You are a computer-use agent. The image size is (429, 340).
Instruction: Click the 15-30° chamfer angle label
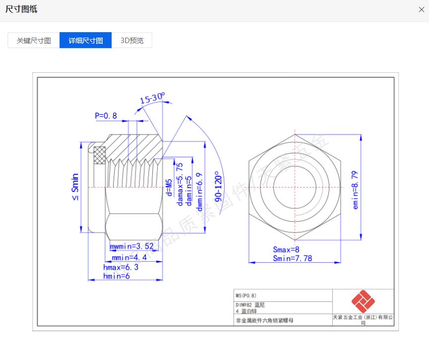pyautogui.click(x=152, y=98)
